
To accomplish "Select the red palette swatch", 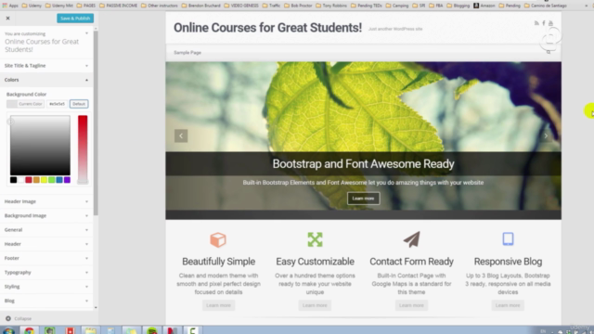I will [29, 180].
